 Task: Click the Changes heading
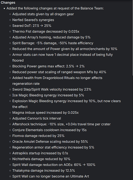[x=8, y=3]
